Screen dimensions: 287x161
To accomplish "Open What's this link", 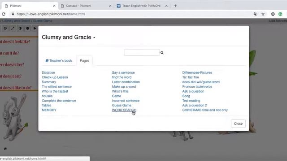I will [120, 91].
